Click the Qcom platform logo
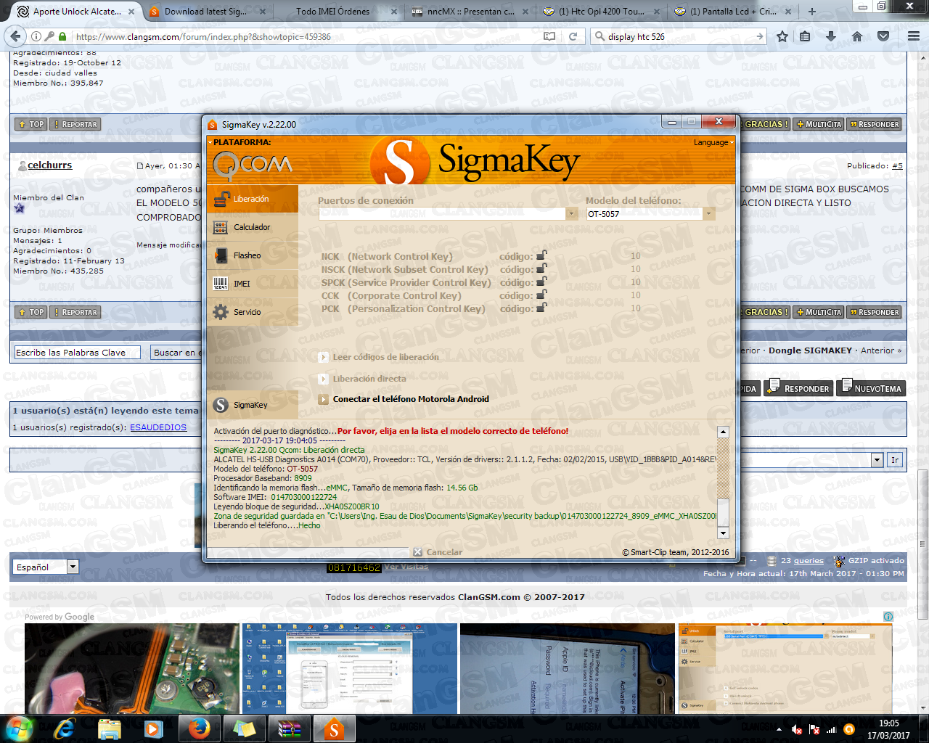This screenshot has width=929, height=743. [253, 166]
